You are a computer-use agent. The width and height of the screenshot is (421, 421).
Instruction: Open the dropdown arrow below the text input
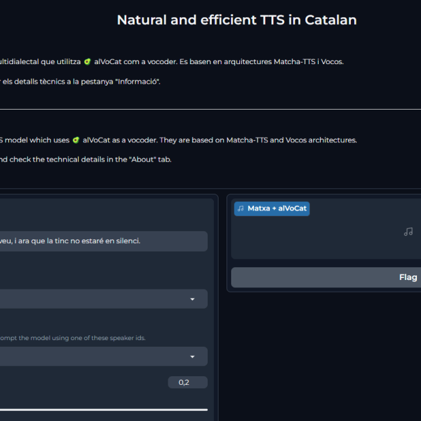pyautogui.click(x=192, y=299)
